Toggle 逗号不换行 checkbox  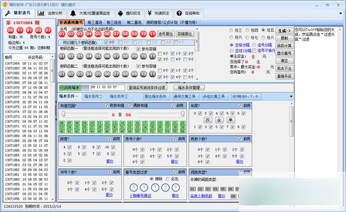tap(254, 51)
